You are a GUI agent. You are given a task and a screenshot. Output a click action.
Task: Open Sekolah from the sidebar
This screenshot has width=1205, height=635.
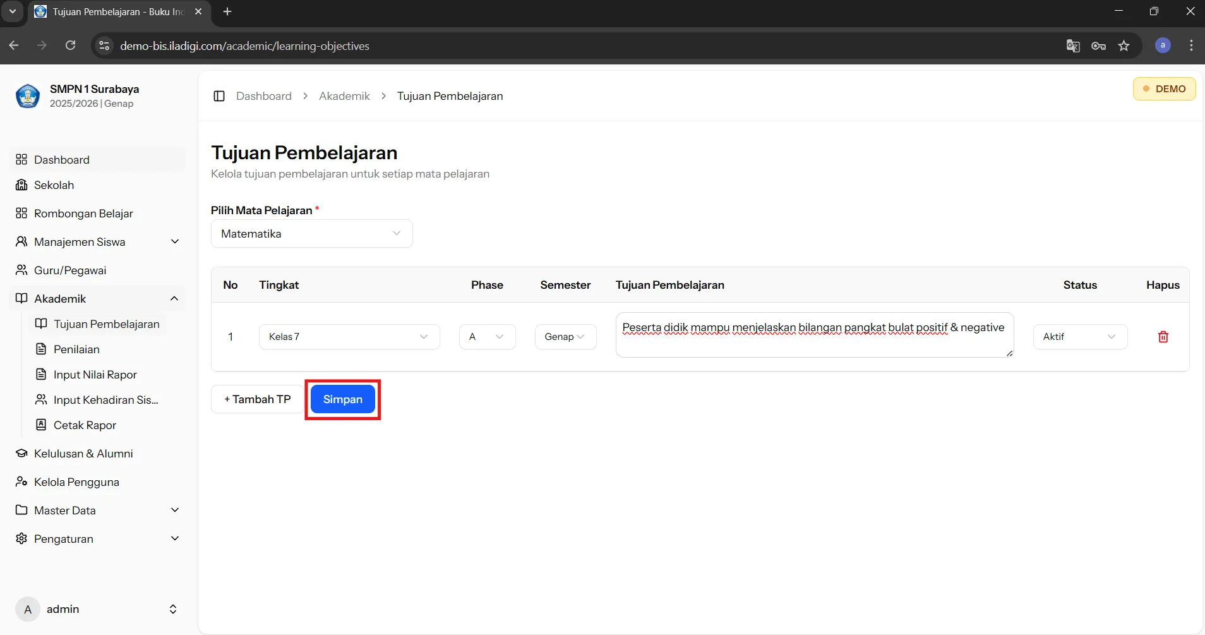click(98, 184)
